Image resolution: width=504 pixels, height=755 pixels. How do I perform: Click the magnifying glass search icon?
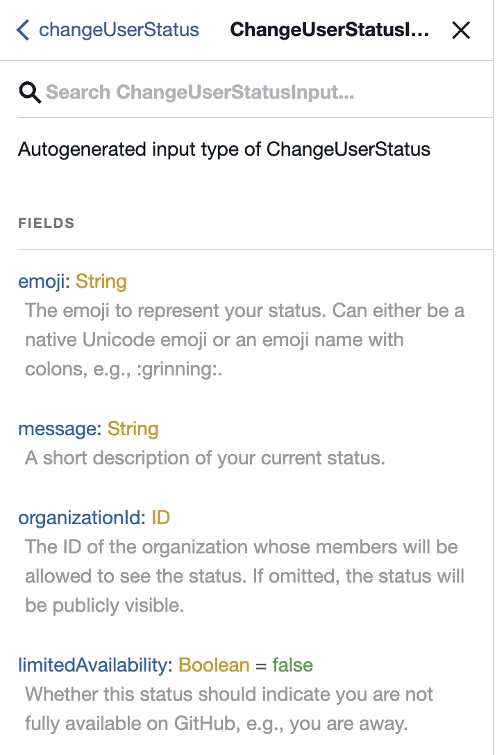click(30, 92)
